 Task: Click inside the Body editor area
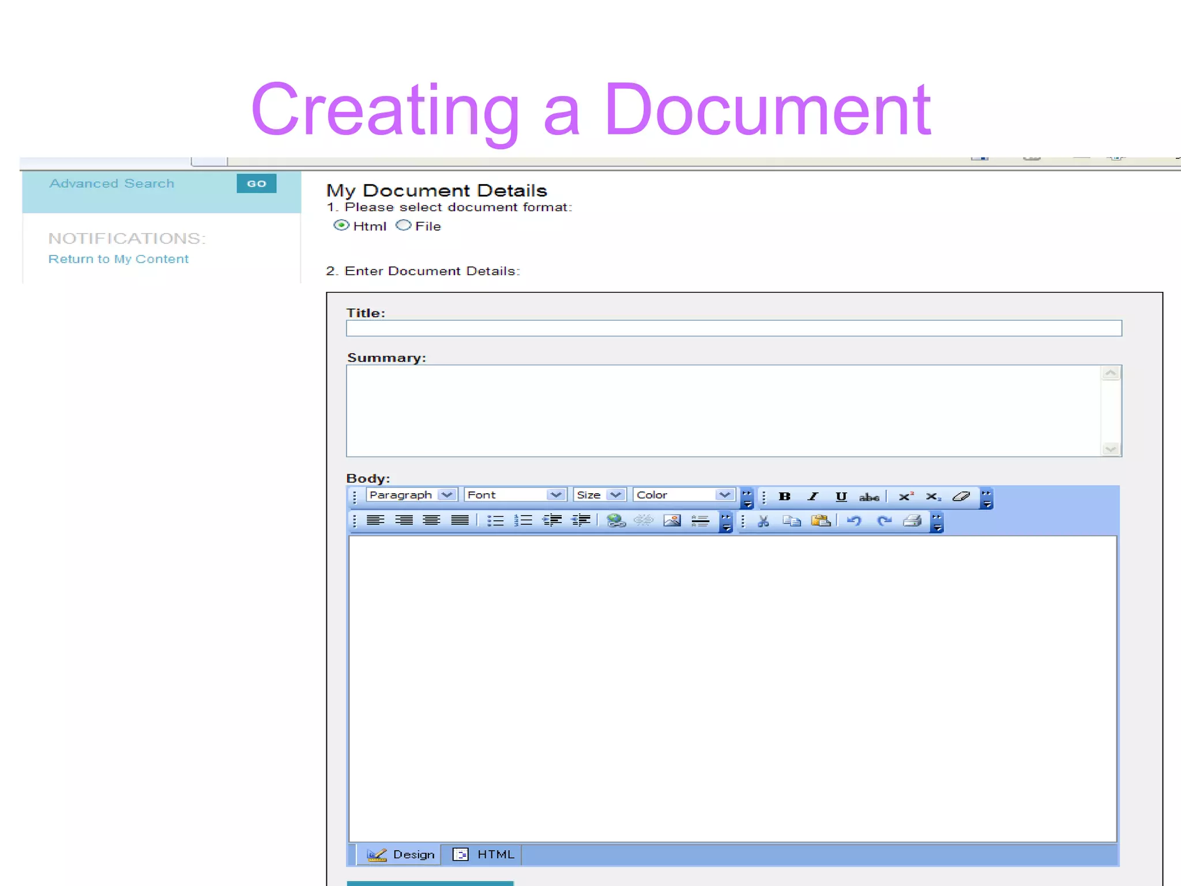click(732, 689)
